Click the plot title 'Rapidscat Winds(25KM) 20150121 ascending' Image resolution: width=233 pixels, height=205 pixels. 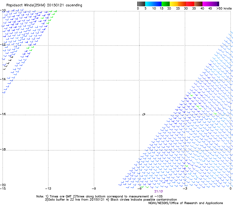[x=44, y=5]
